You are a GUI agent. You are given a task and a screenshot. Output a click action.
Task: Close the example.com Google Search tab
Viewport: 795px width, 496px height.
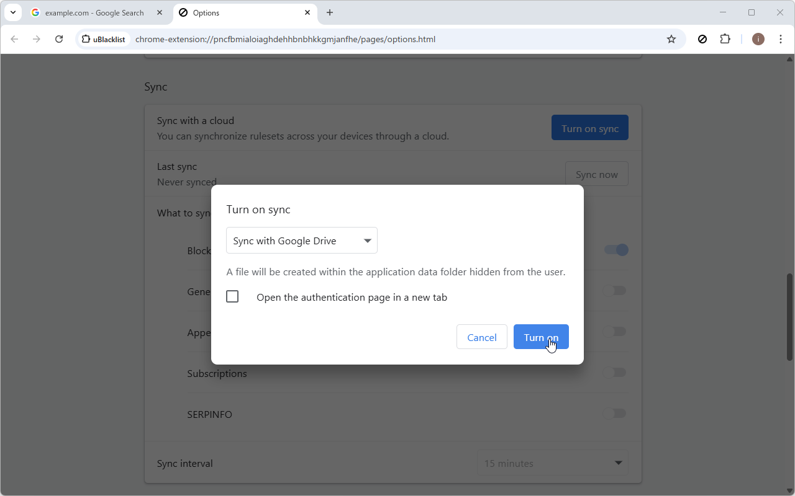[x=160, y=12]
